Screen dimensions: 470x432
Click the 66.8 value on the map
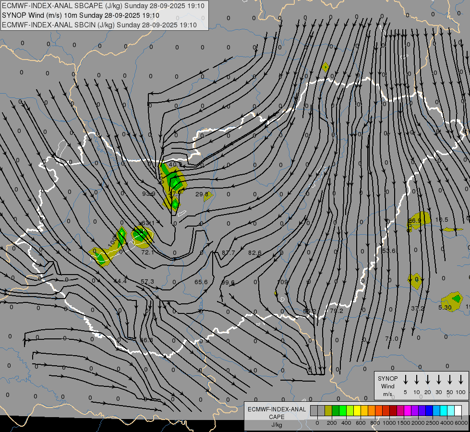tap(146, 340)
